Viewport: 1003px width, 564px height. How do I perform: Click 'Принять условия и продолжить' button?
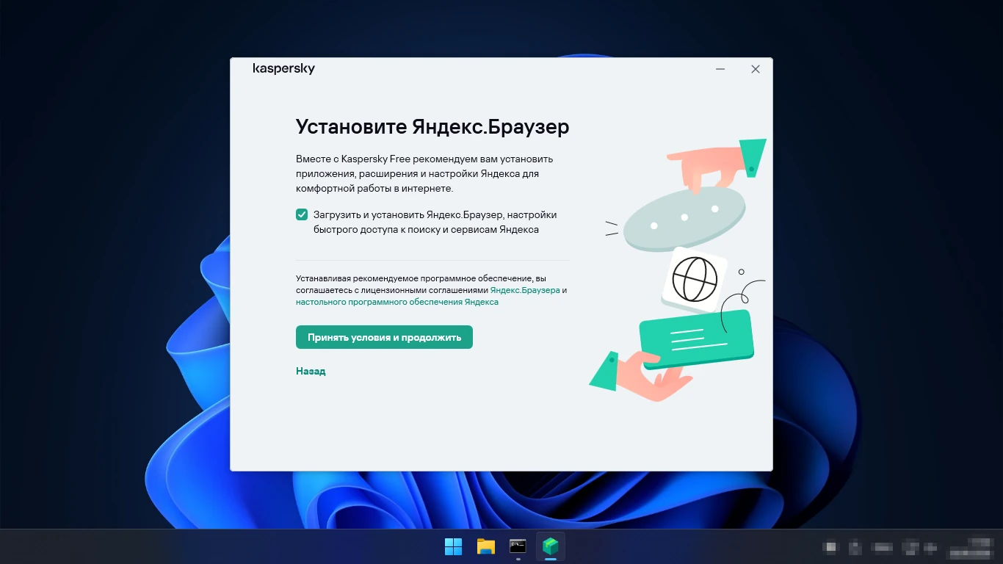[x=384, y=337]
